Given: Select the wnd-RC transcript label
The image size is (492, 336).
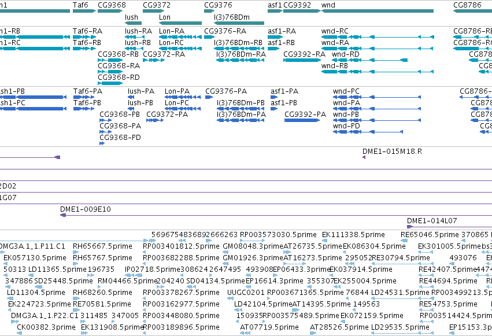Looking at the screenshot, I should coord(335,31).
